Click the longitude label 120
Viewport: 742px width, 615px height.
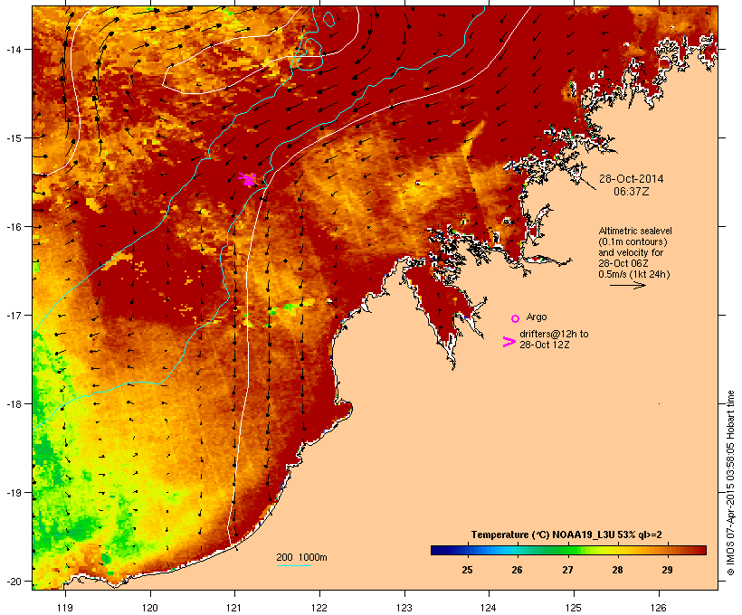[x=150, y=608]
